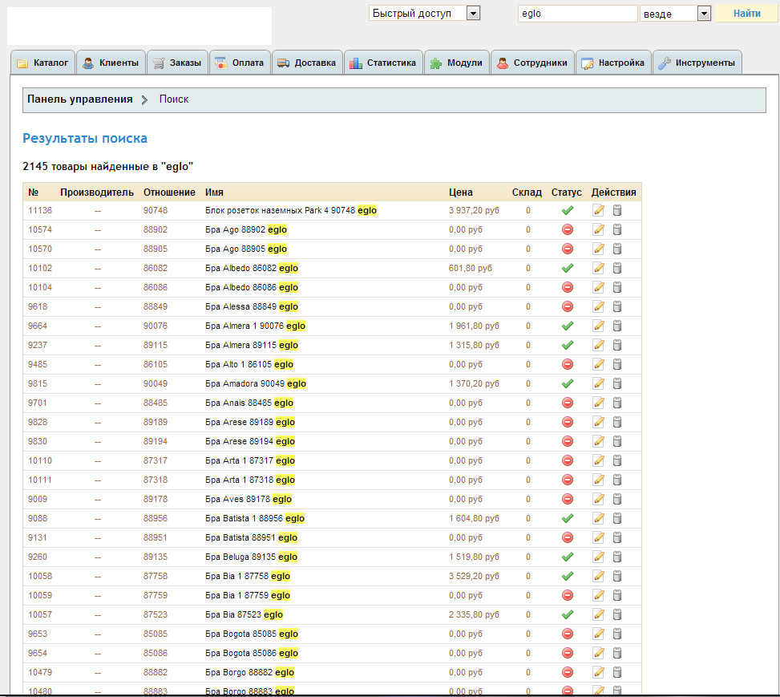Open the Инструменты tab
The height and width of the screenshot is (697, 780).
[697, 63]
